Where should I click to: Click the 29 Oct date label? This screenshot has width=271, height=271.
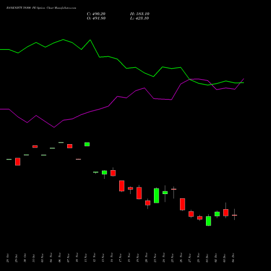pos(16,258)
